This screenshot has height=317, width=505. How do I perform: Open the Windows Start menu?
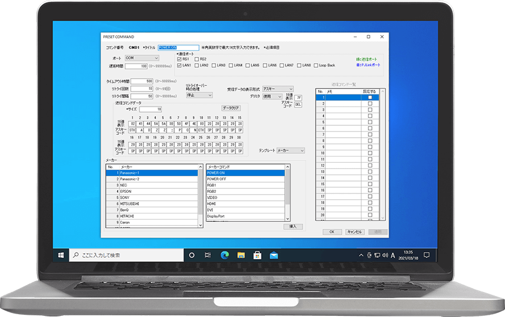60,255
